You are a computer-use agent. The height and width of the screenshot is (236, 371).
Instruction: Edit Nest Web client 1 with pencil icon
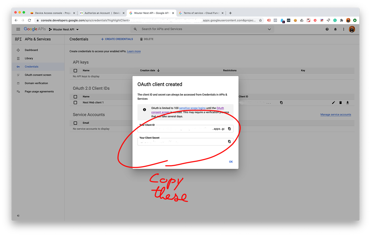334,103
